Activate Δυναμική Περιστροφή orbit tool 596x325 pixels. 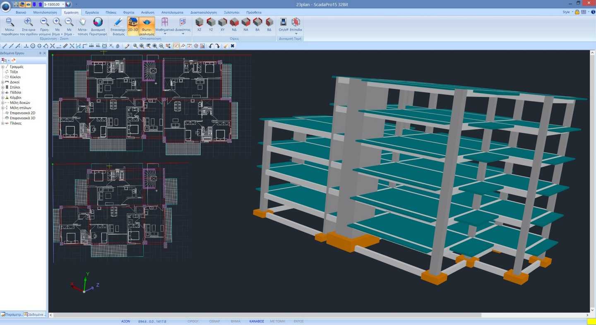click(x=98, y=26)
